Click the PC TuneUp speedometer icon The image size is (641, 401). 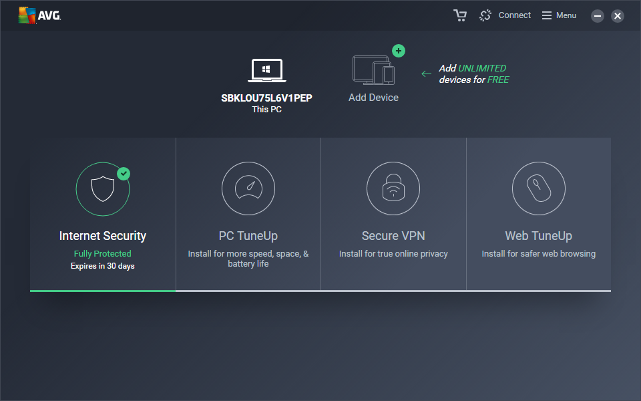click(x=248, y=188)
